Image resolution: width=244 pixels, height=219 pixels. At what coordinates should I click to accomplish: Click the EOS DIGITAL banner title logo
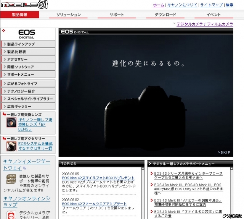point(75,32)
